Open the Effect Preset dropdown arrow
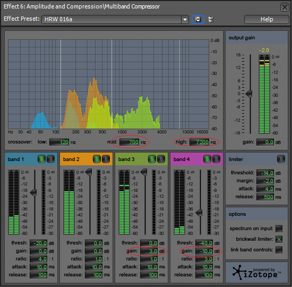The width and height of the screenshot is (292, 287). [185, 19]
